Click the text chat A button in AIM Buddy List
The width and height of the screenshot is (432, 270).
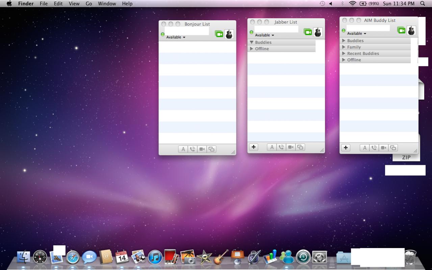[364, 148]
